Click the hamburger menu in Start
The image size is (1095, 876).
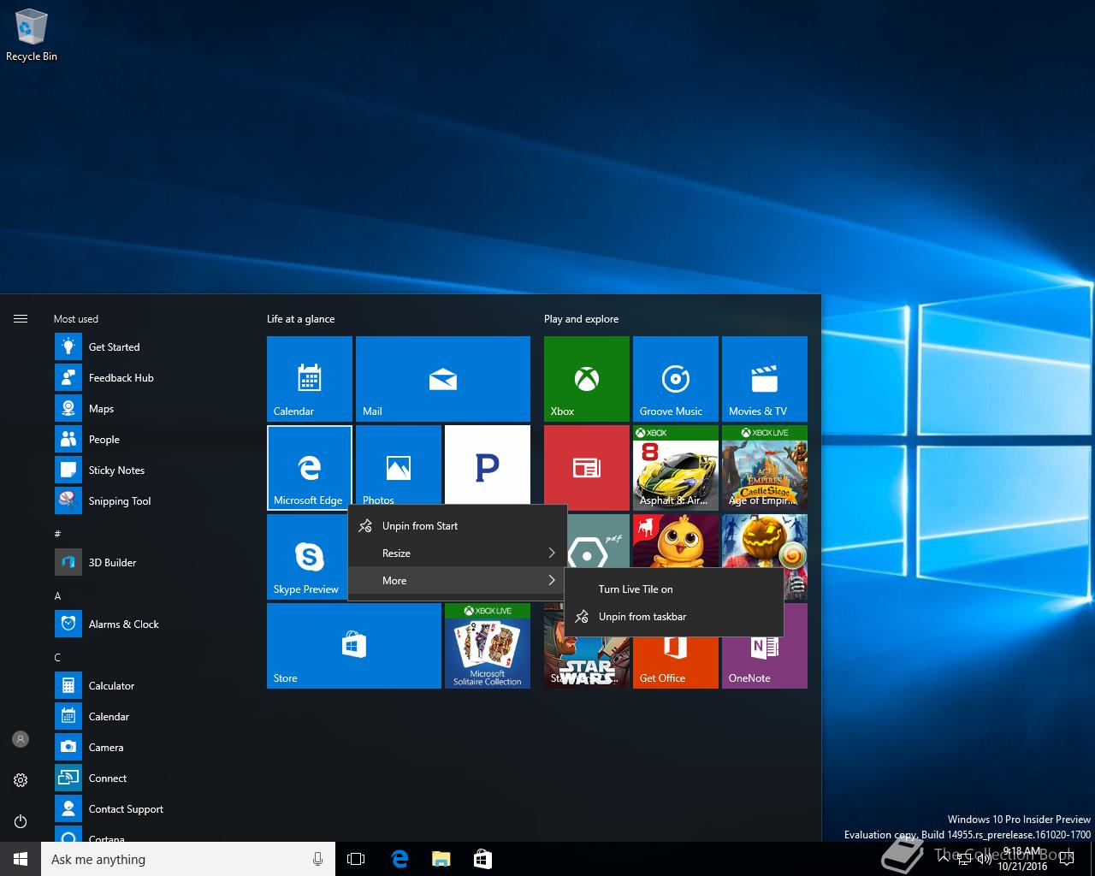(21, 319)
